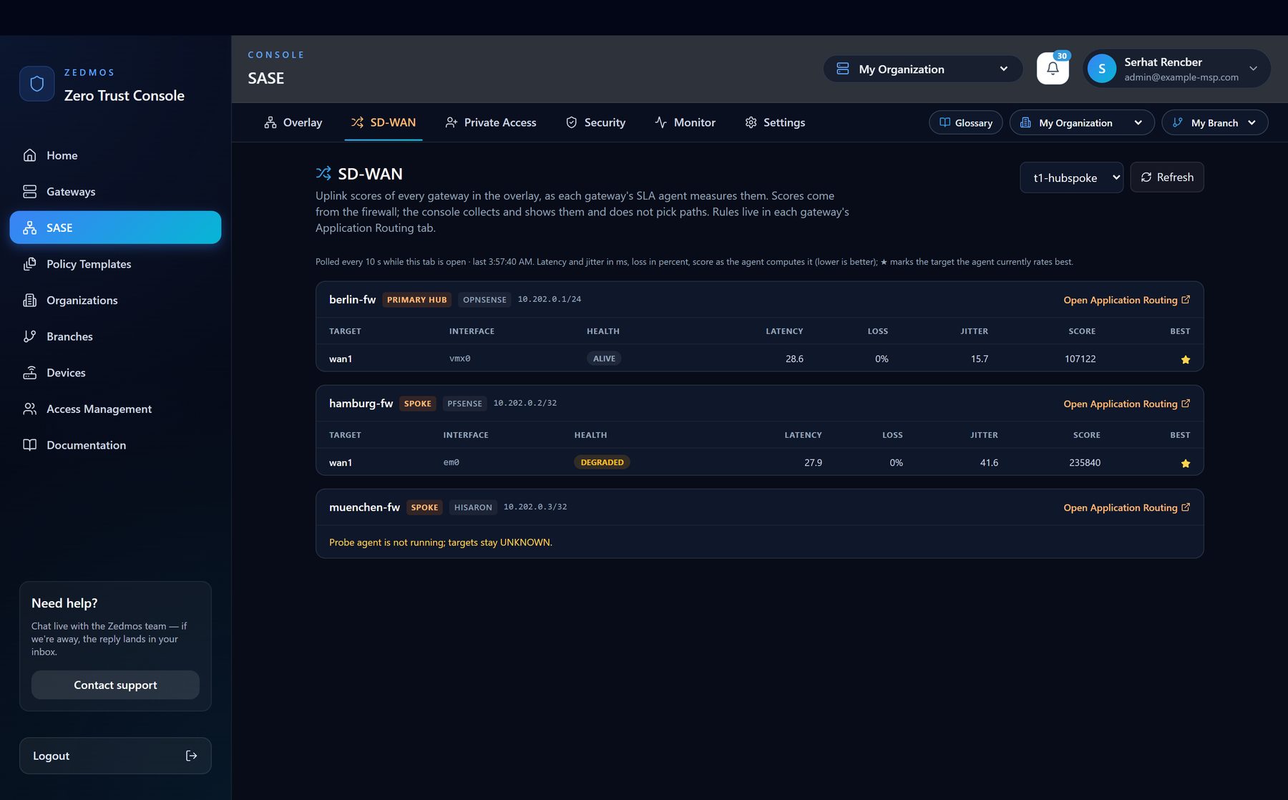Open Devices in the sidebar

coord(115,373)
